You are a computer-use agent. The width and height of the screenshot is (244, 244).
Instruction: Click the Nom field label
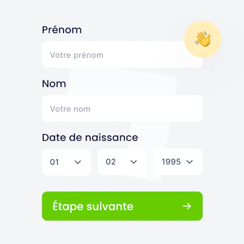(54, 83)
